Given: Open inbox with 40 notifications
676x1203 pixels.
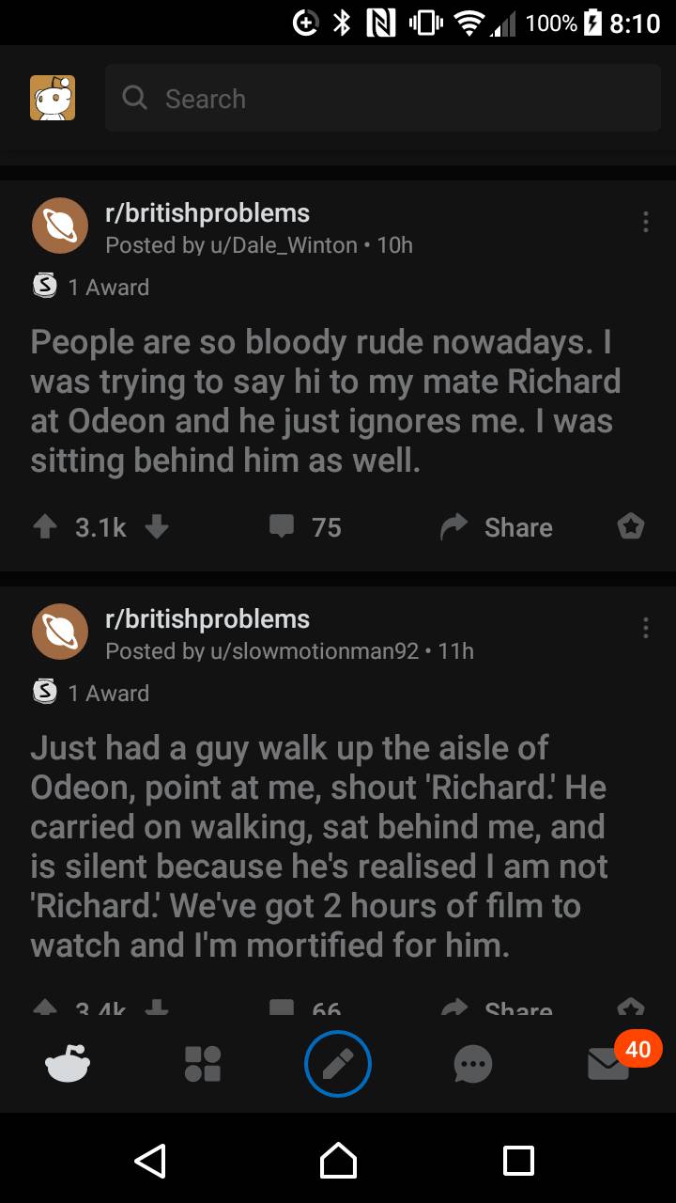Looking at the screenshot, I should tap(608, 1064).
